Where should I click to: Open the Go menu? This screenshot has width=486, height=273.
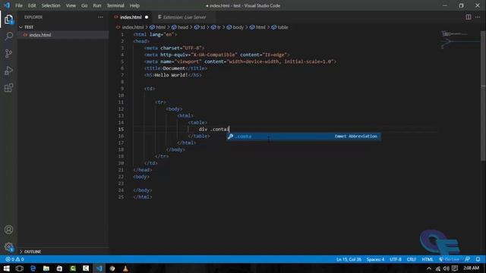(84, 5)
